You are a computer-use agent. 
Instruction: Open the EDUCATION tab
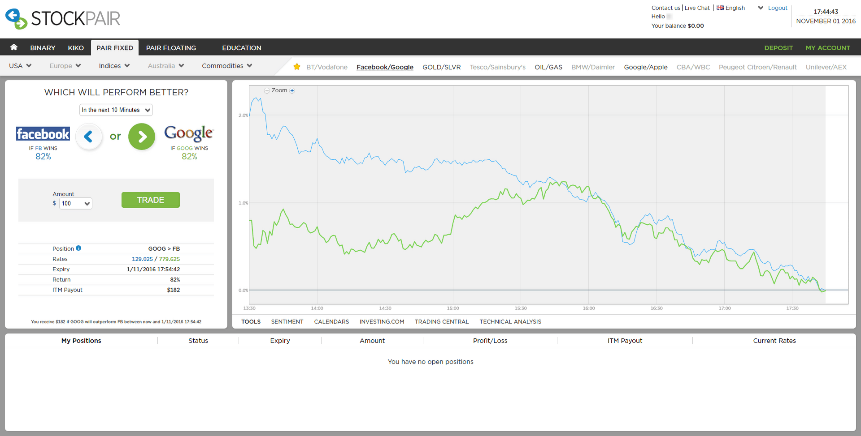click(x=242, y=48)
